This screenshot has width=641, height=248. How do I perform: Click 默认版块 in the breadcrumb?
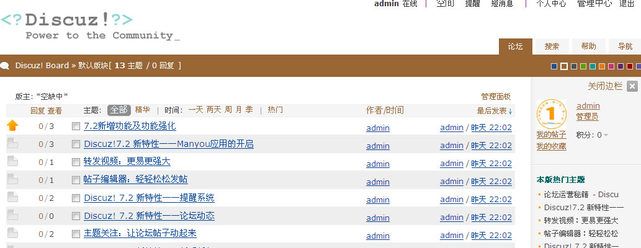[93, 66]
